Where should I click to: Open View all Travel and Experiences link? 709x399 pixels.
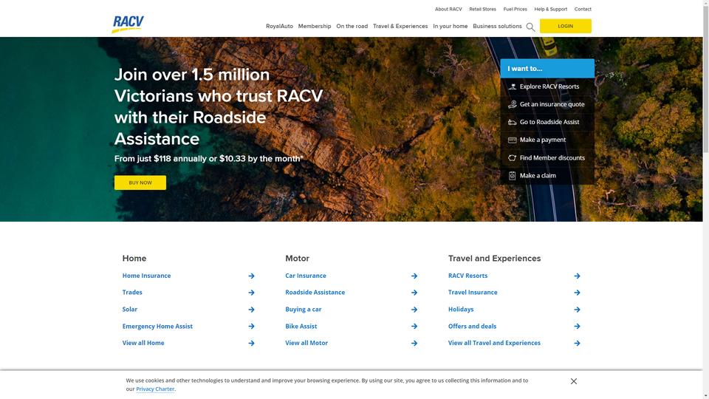[x=494, y=343]
